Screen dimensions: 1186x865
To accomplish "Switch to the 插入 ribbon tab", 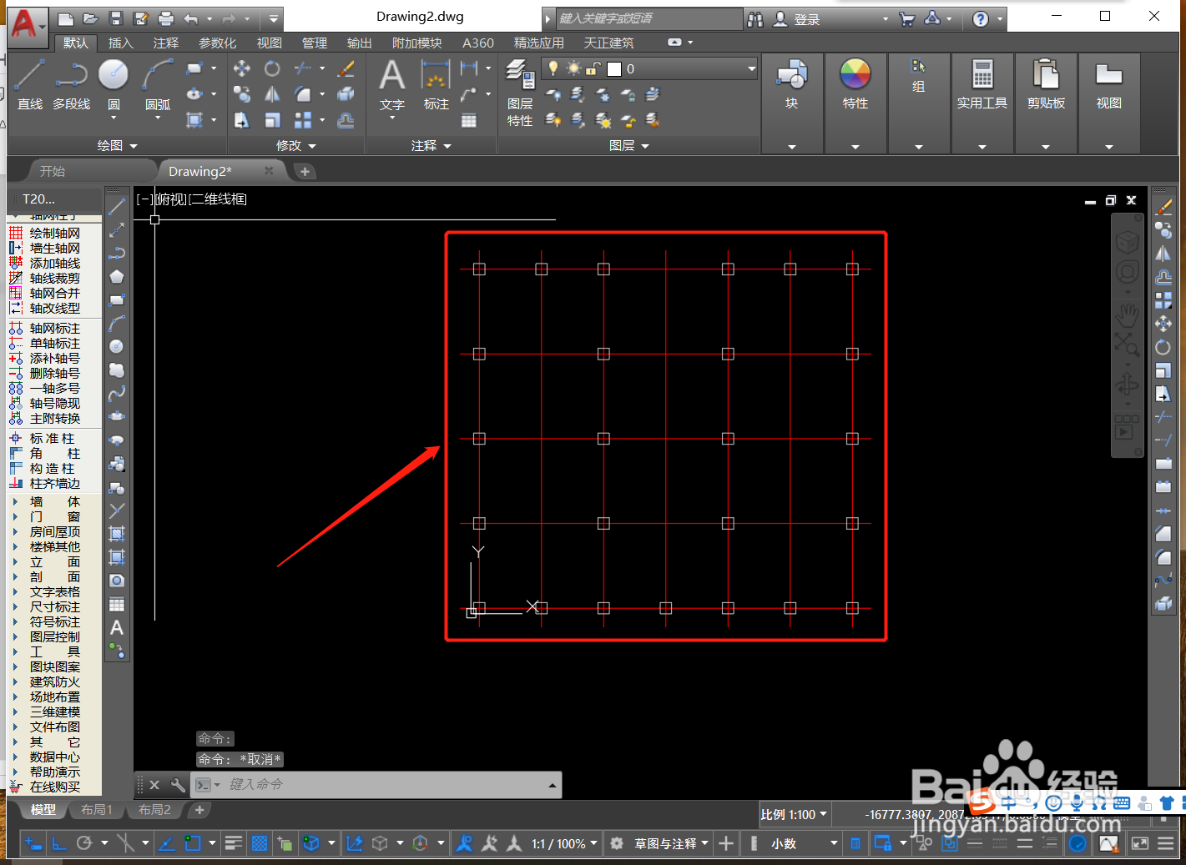I will click(121, 43).
